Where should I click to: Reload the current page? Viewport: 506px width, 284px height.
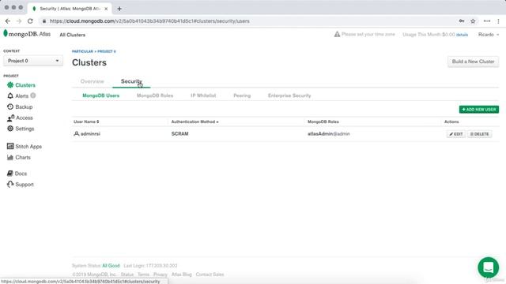pyautogui.click(x=30, y=21)
